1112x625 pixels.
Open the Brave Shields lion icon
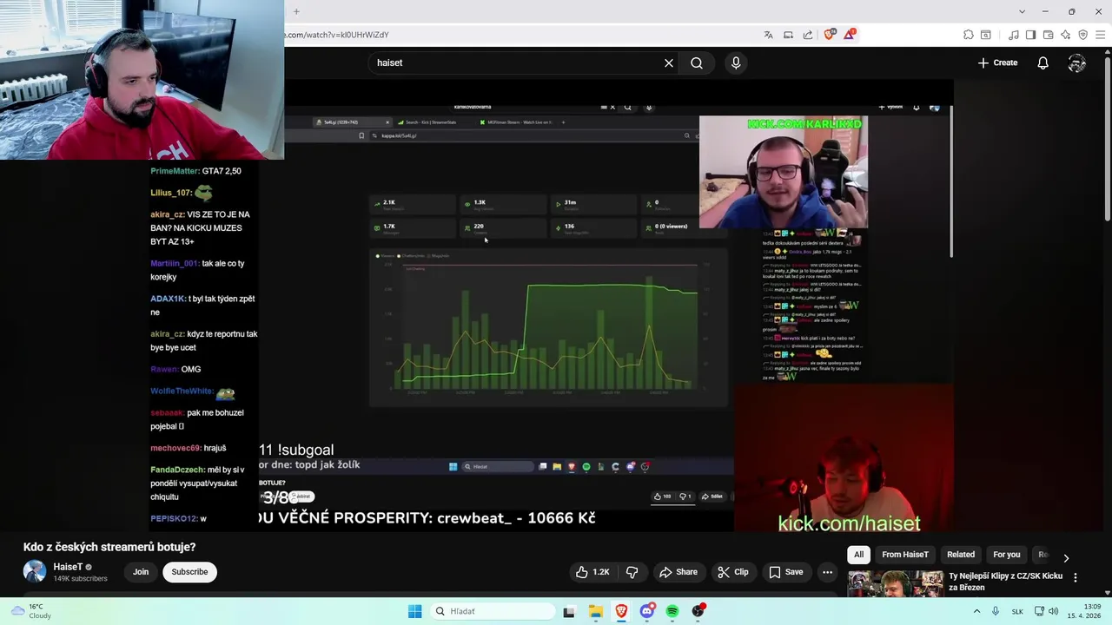[830, 35]
